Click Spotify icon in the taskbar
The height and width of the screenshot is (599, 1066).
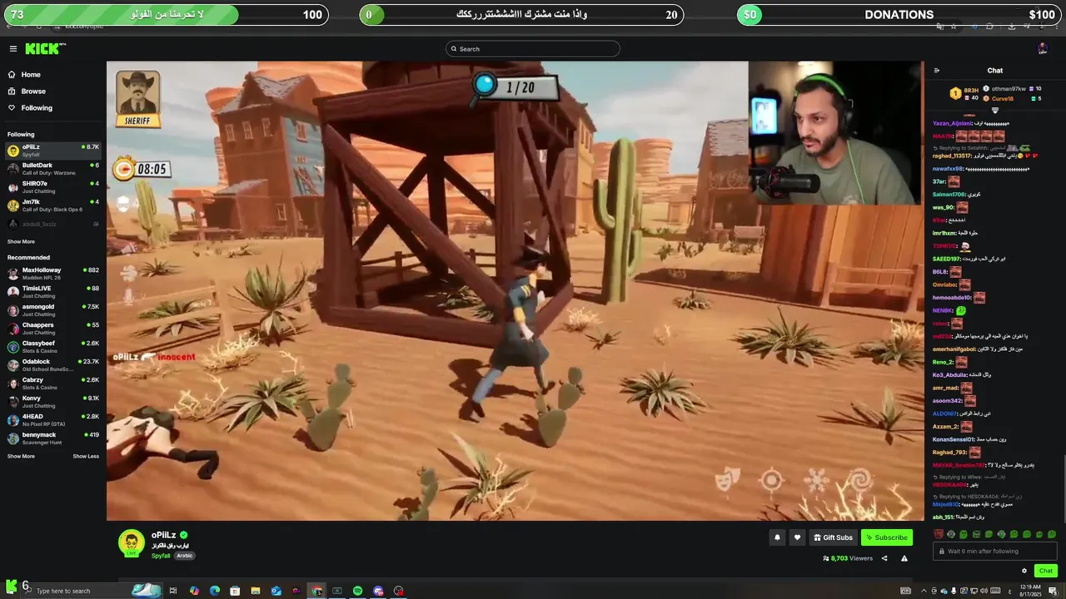tap(357, 591)
